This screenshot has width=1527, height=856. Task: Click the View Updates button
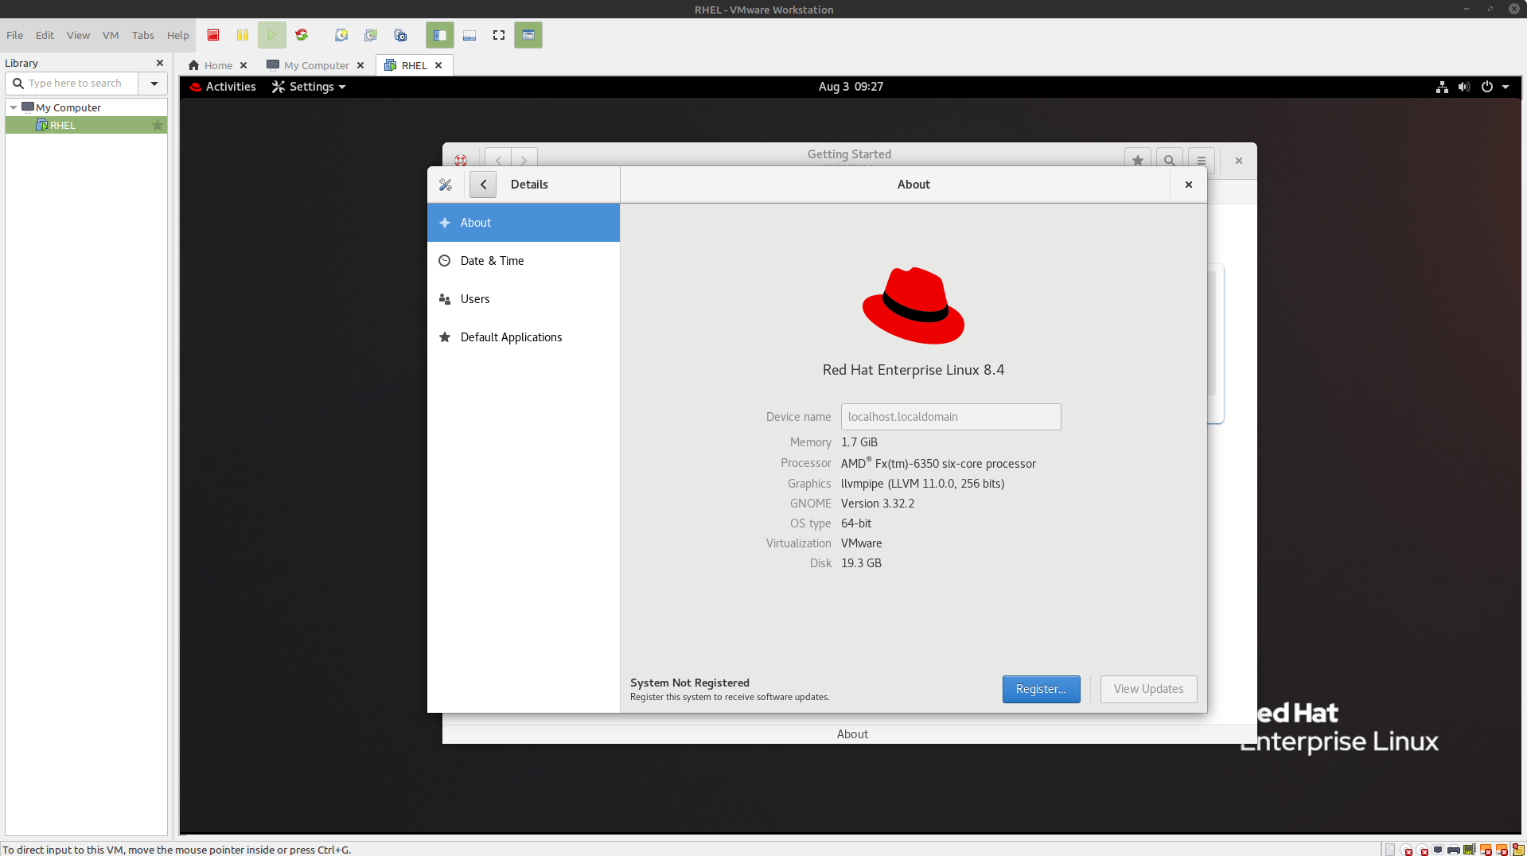[x=1148, y=689]
